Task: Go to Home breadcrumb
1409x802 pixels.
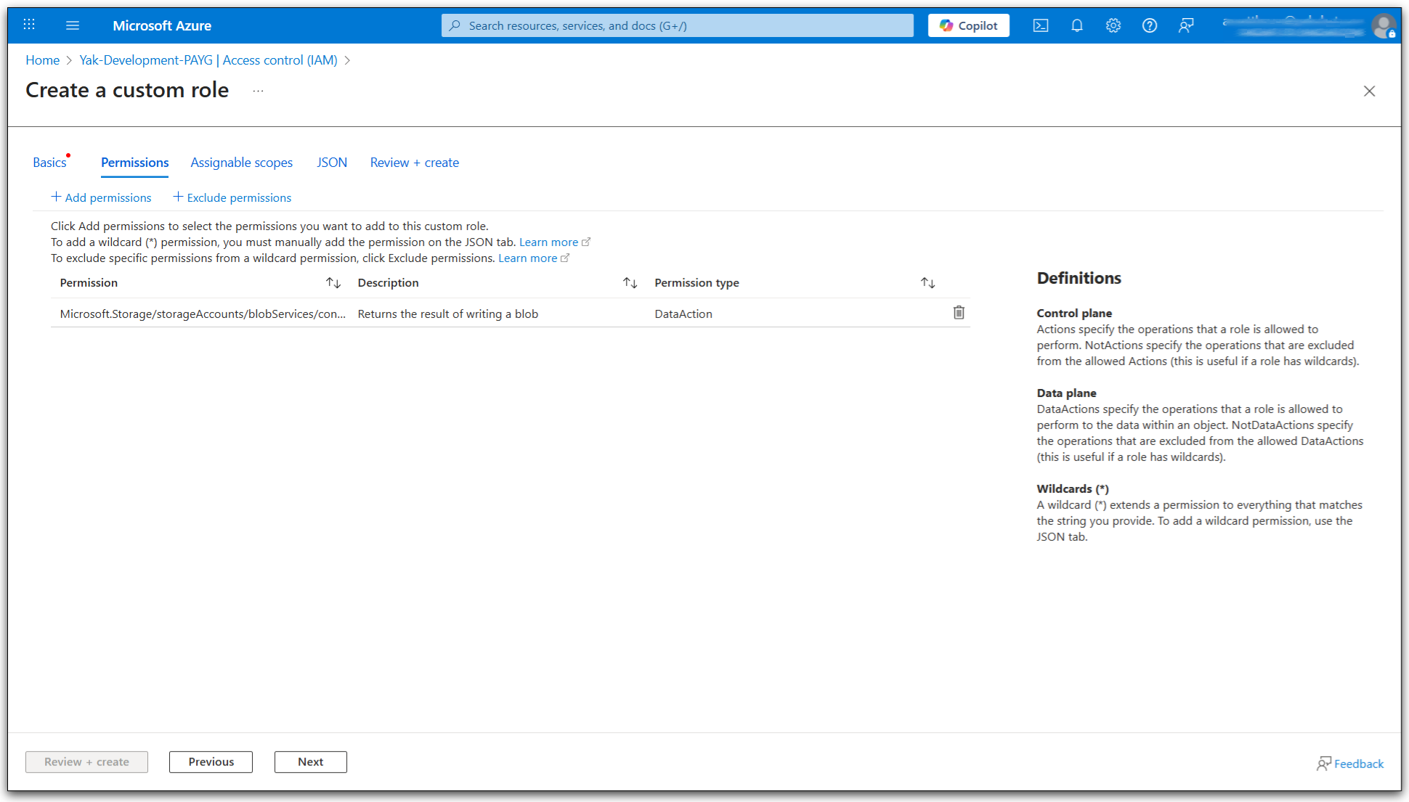Action: pyautogui.click(x=42, y=60)
